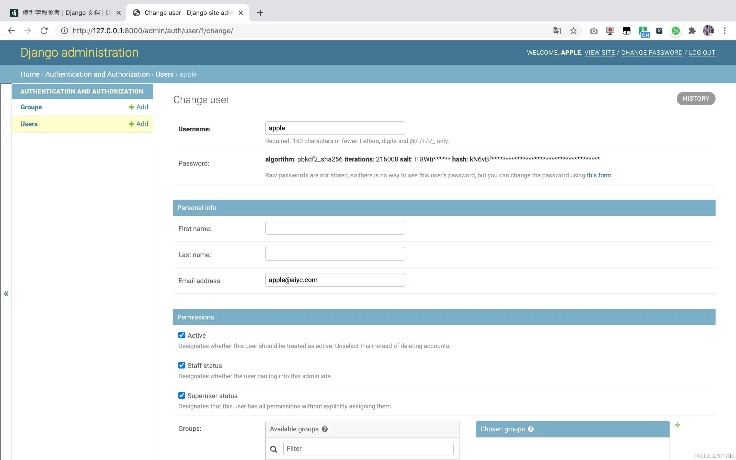736x460 pixels.
Task: Click the green plus to add a group
Action: coord(677,425)
